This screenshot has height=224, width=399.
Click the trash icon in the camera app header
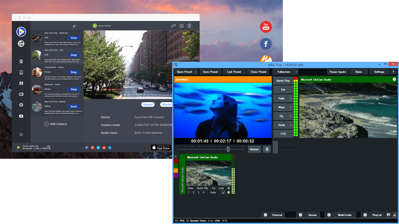coord(189,25)
